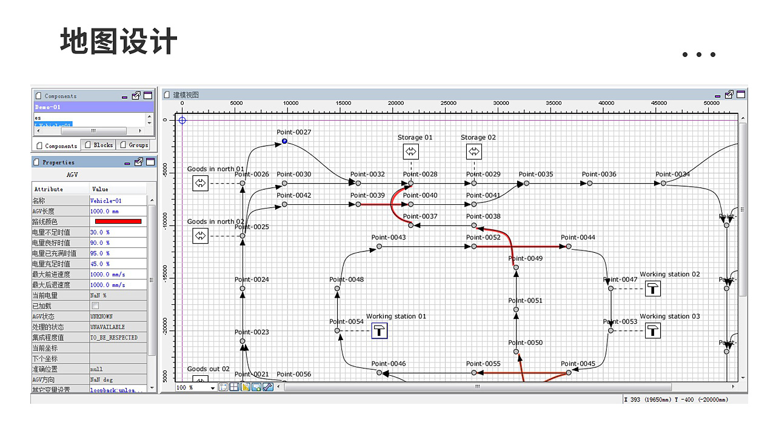Click the Components tree scroll-right arrow
The image size is (776, 428).
click(141, 131)
